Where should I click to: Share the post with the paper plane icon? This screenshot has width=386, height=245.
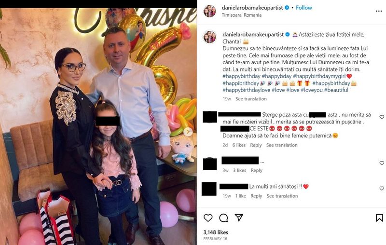click(x=239, y=218)
